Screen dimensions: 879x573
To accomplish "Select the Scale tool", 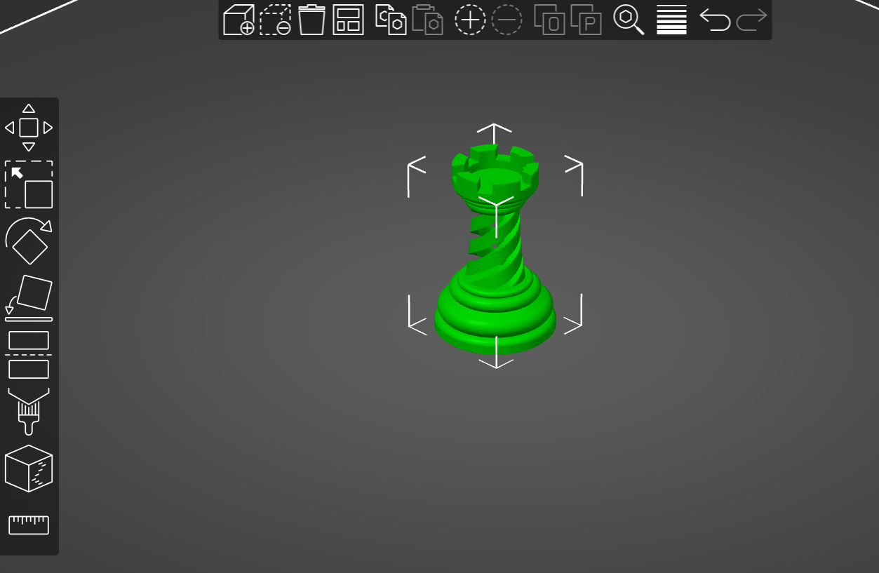I will [x=28, y=184].
